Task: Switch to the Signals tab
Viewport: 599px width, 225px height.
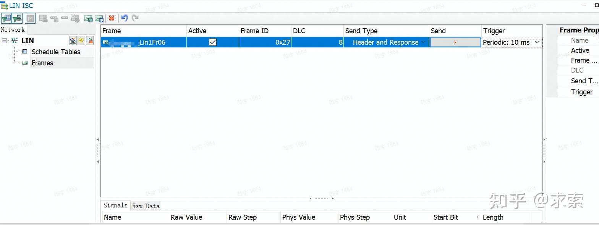Action: pyautogui.click(x=115, y=205)
